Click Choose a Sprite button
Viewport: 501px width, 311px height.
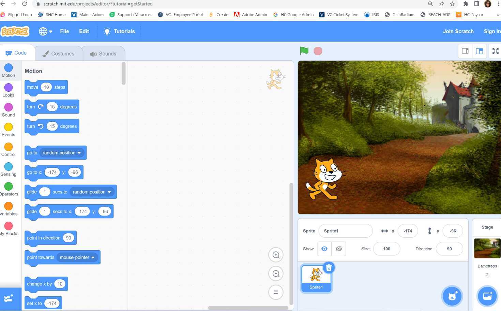(452, 296)
